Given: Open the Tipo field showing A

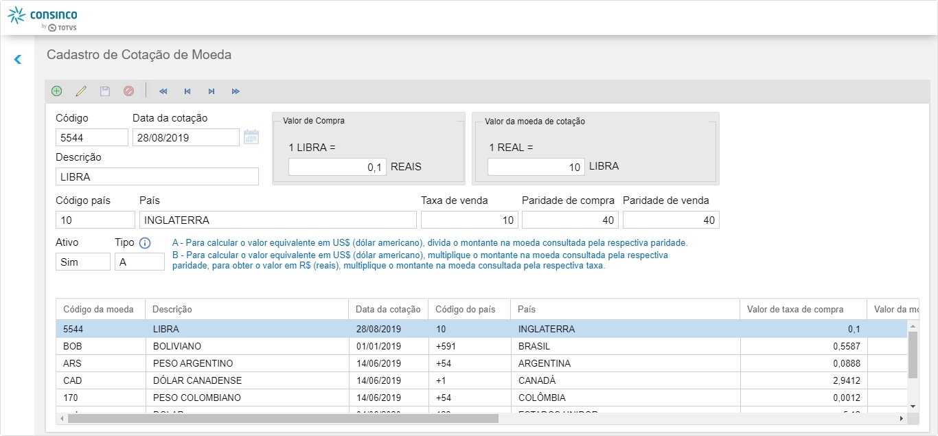Looking at the screenshot, I should click(x=139, y=262).
